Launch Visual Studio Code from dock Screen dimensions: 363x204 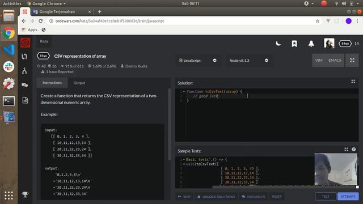[9, 49]
